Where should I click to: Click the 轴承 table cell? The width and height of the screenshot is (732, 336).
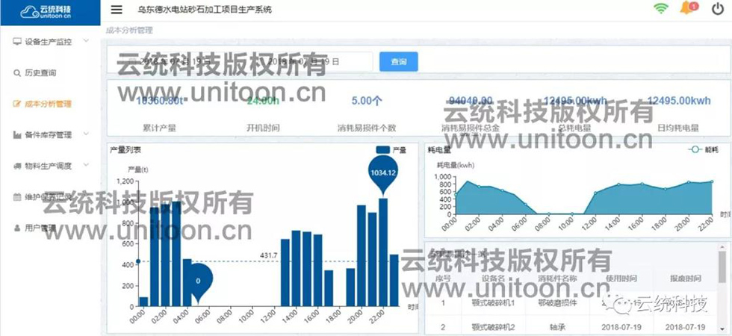point(557,327)
